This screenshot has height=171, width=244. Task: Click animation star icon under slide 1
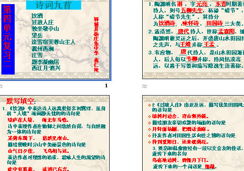(1, 86)
